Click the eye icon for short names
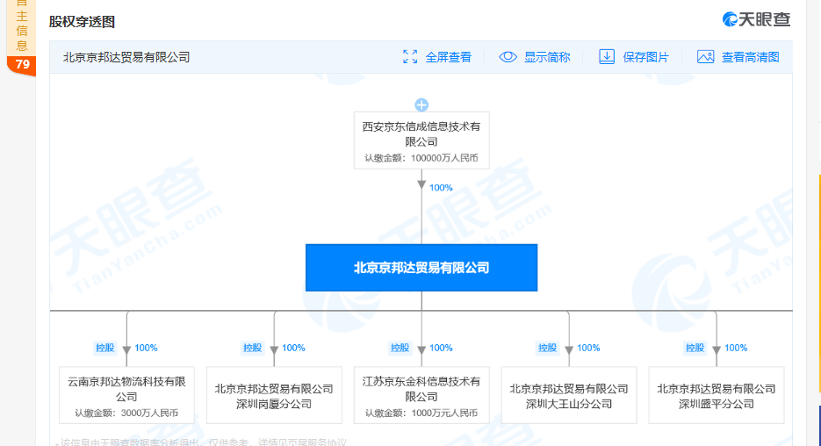 (x=508, y=57)
